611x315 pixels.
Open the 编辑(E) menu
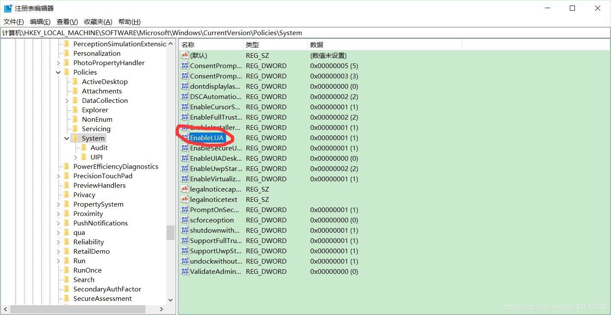coord(40,21)
